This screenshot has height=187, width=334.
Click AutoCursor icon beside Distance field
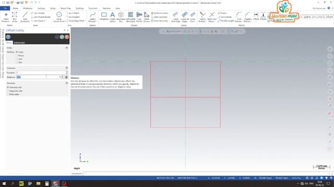coord(66,77)
